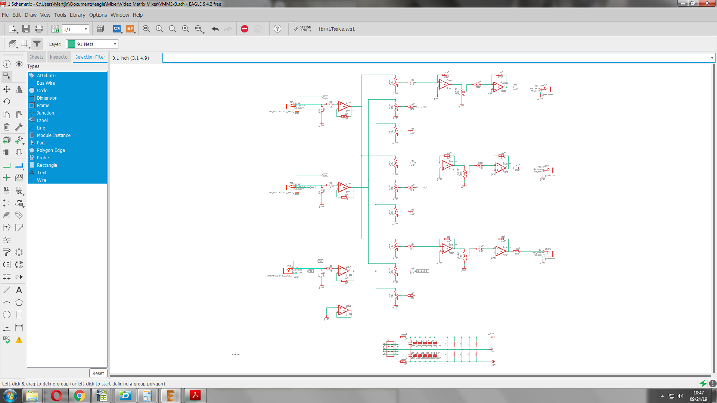Toggle Polygon Edge type in filter
This screenshot has height=403, width=717.
point(67,150)
